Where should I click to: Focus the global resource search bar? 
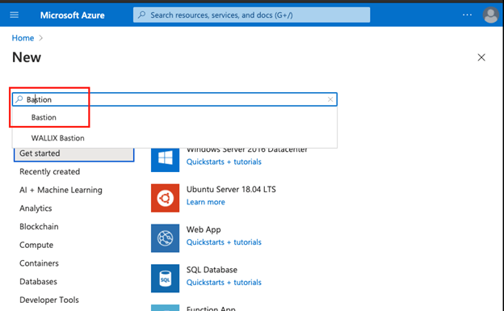[x=251, y=15]
